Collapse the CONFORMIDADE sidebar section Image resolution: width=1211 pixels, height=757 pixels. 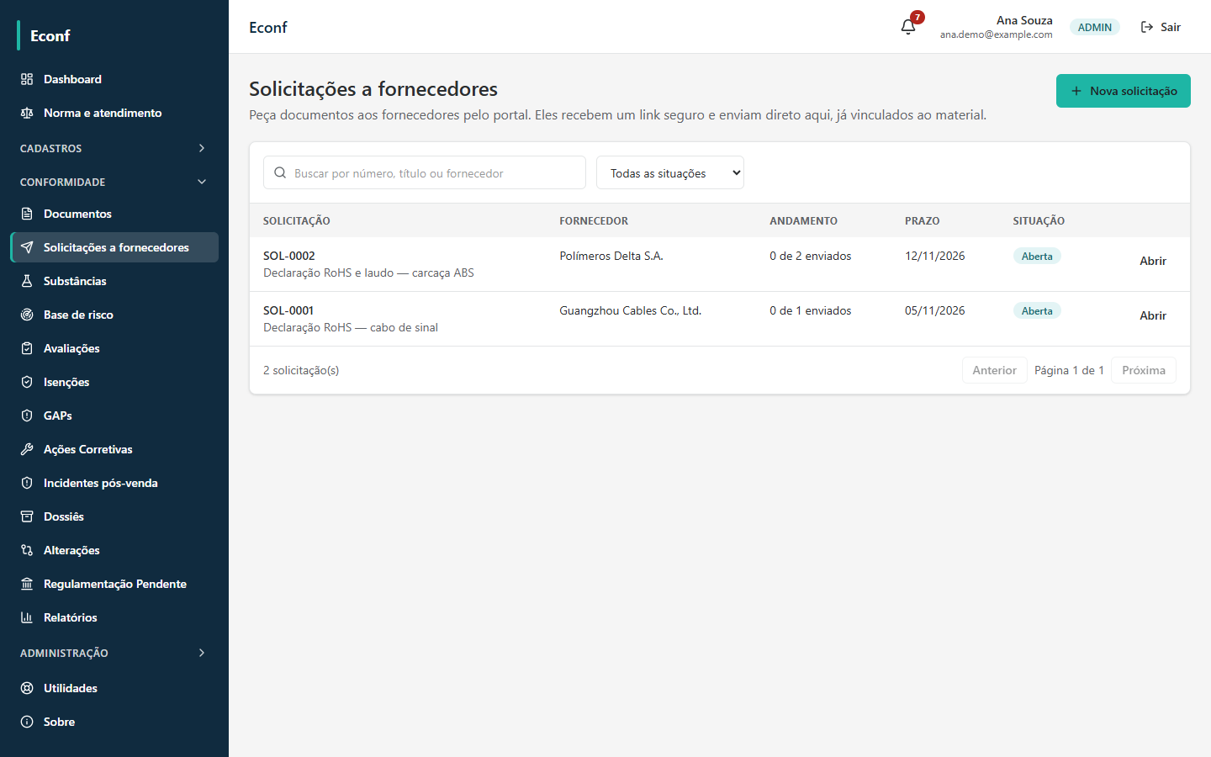click(x=114, y=182)
